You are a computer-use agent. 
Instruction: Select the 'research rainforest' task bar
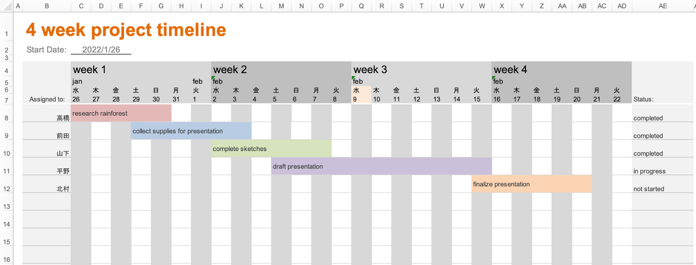(121, 113)
